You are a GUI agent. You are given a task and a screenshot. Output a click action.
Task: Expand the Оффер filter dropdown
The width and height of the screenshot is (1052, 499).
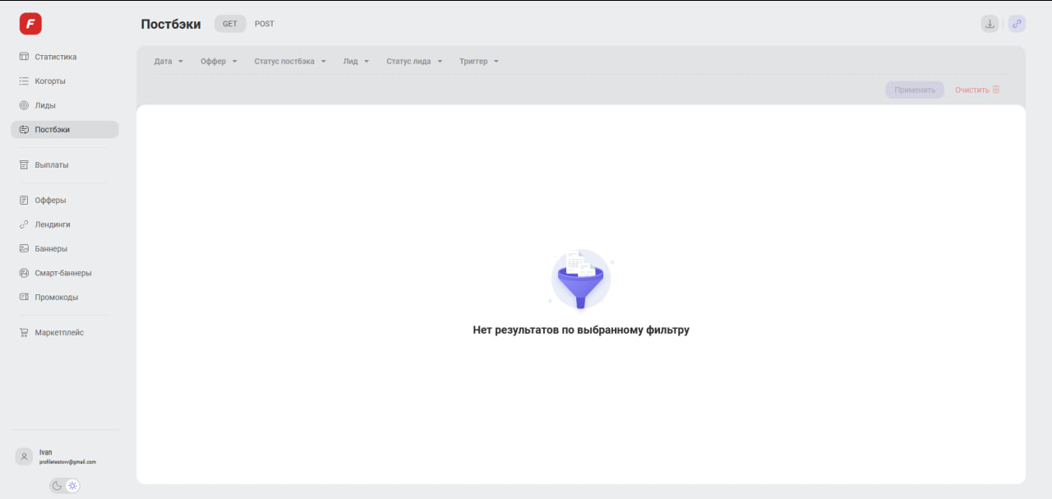tap(219, 62)
